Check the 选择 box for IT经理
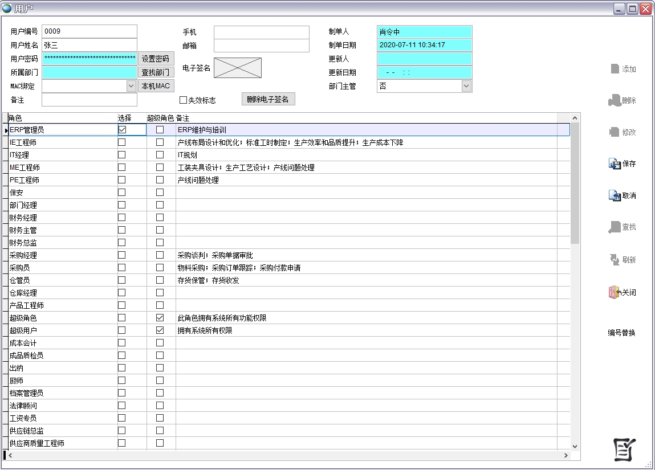655x470 pixels. 122,155
